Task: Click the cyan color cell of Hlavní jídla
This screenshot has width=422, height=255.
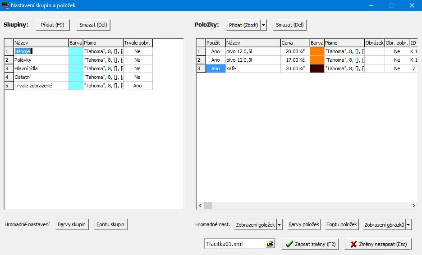Action: point(76,68)
